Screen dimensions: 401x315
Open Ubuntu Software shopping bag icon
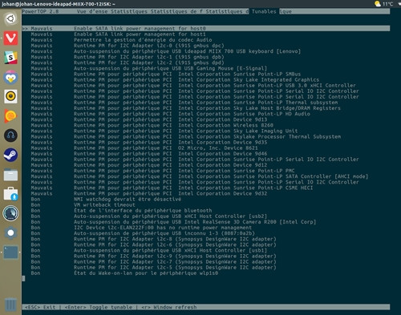click(10, 194)
